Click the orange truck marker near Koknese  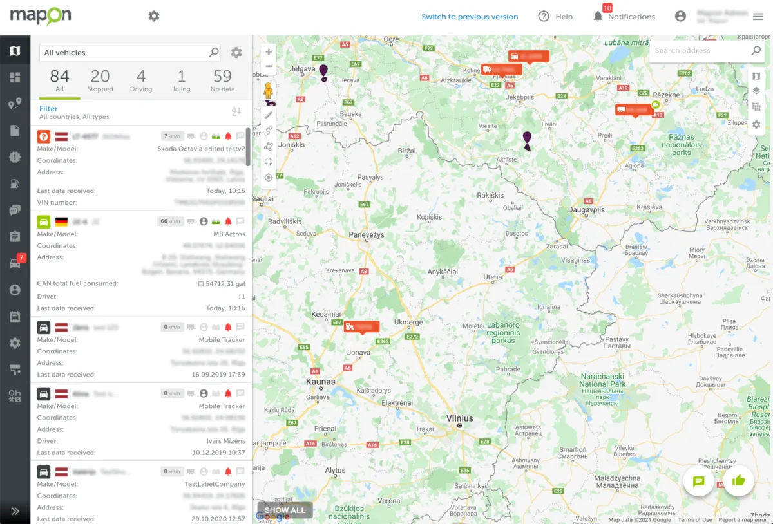click(x=501, y=70)
